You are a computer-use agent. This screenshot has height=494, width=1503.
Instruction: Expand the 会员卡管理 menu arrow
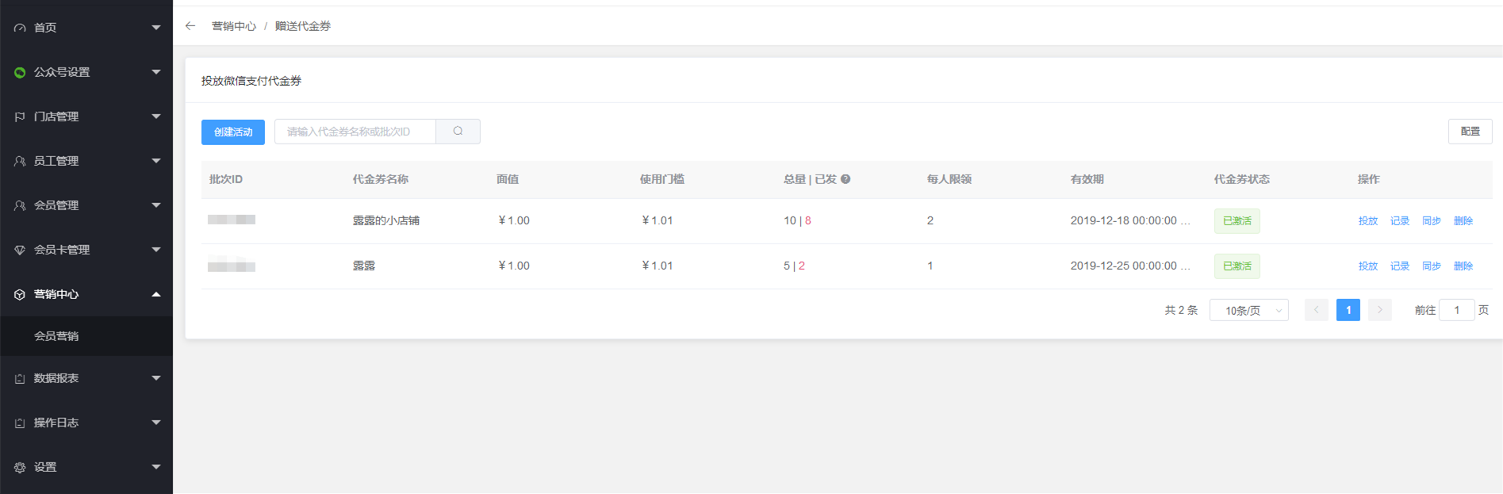click(156, 250)
